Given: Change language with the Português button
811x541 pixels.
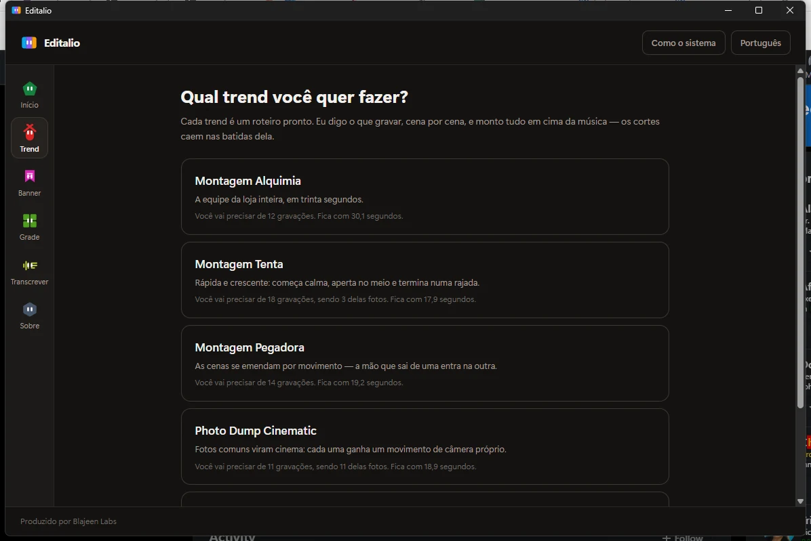Looking at the screenshot, I should 760,43.
